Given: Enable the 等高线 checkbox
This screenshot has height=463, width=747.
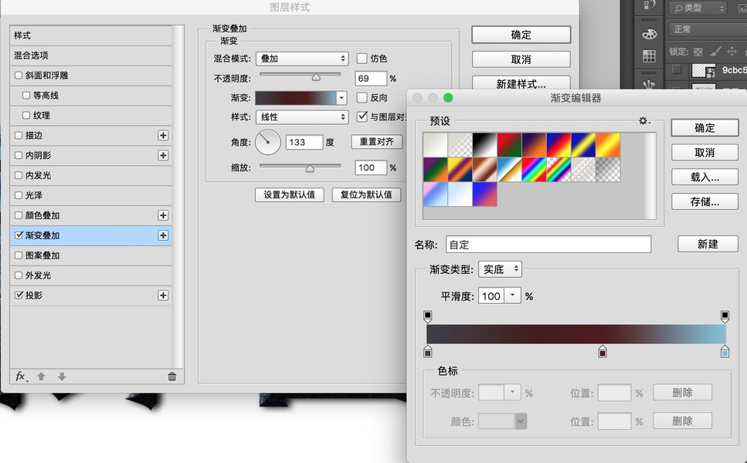Looking at the screenshot, I should pyautogui.click(x=25, y=95).
